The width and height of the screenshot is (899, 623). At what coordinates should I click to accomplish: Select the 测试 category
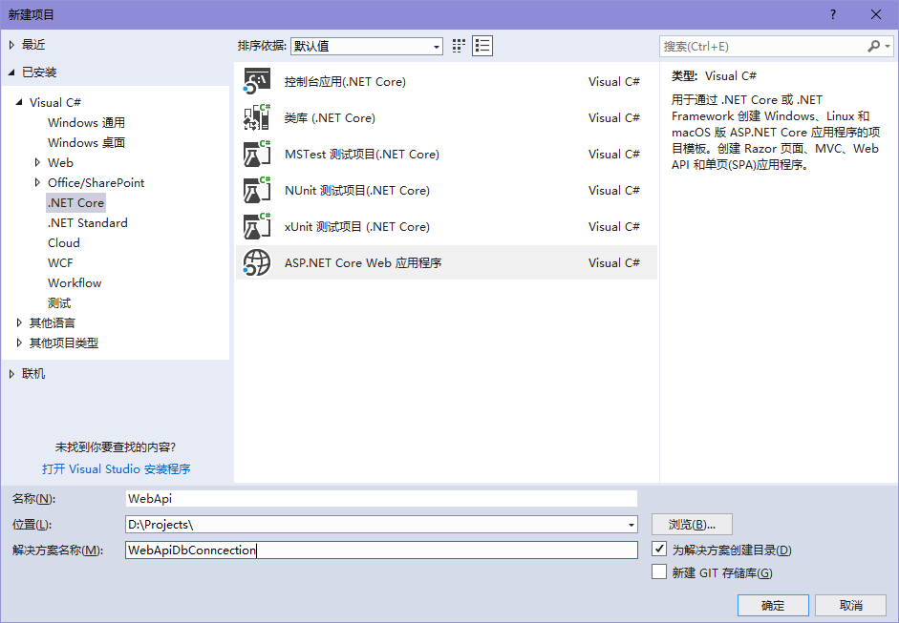pyautogui.click(x=59, y=302)
